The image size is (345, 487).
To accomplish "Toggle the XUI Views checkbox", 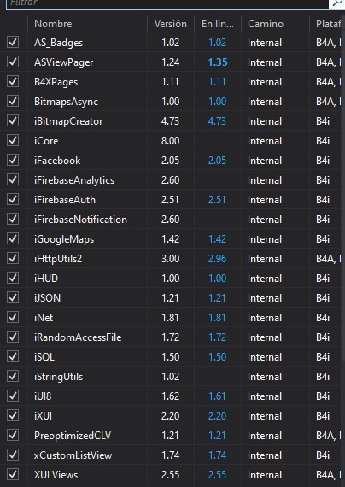I will coord(13,474).
